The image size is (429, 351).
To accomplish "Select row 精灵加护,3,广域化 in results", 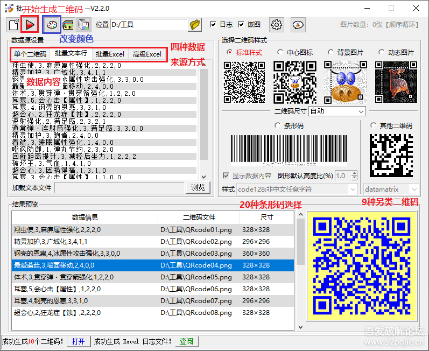I will pos(153,242).
